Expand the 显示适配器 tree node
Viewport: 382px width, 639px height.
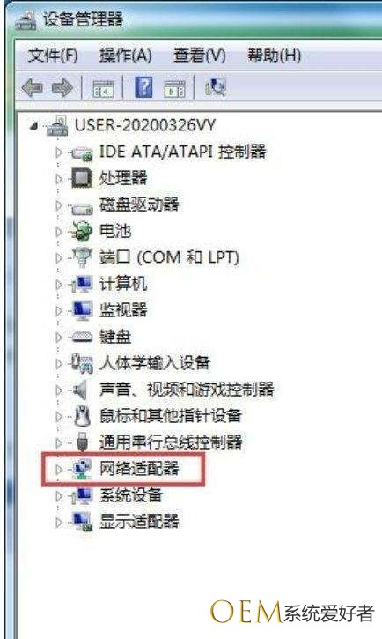(59, 522)
